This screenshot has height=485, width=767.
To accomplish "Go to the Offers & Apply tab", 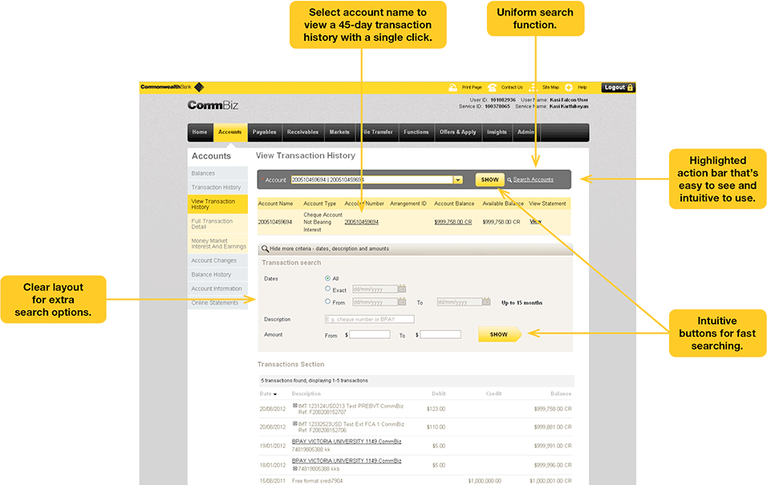I will pyautogui.click(x=458, y=132).
